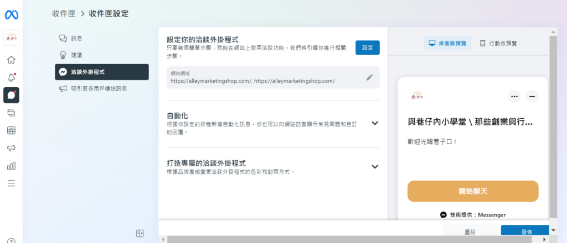Open notifications bell icon
Viewport: 567px width, 243px height.
11,77
